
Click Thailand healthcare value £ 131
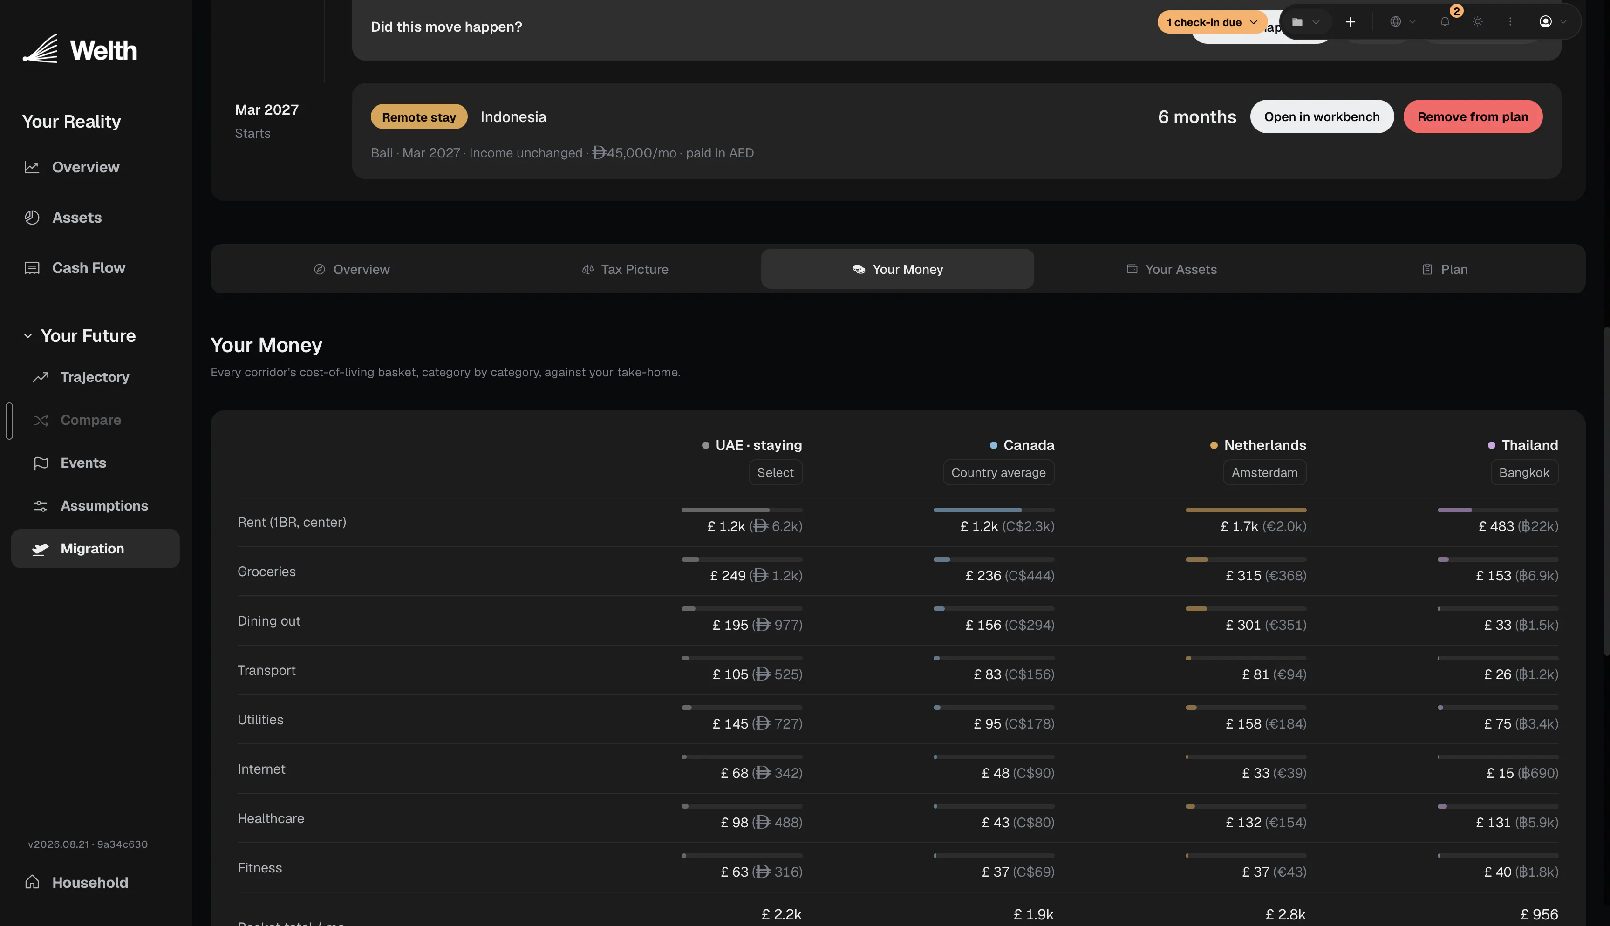click(x=1493, y=822)
